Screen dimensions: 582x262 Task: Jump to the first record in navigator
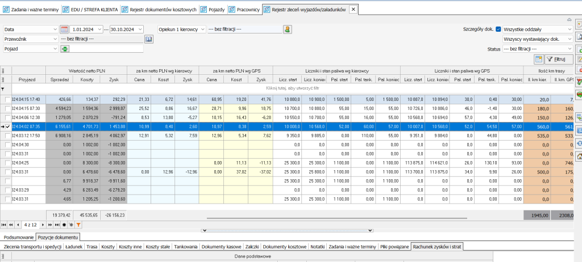[5, 225]
